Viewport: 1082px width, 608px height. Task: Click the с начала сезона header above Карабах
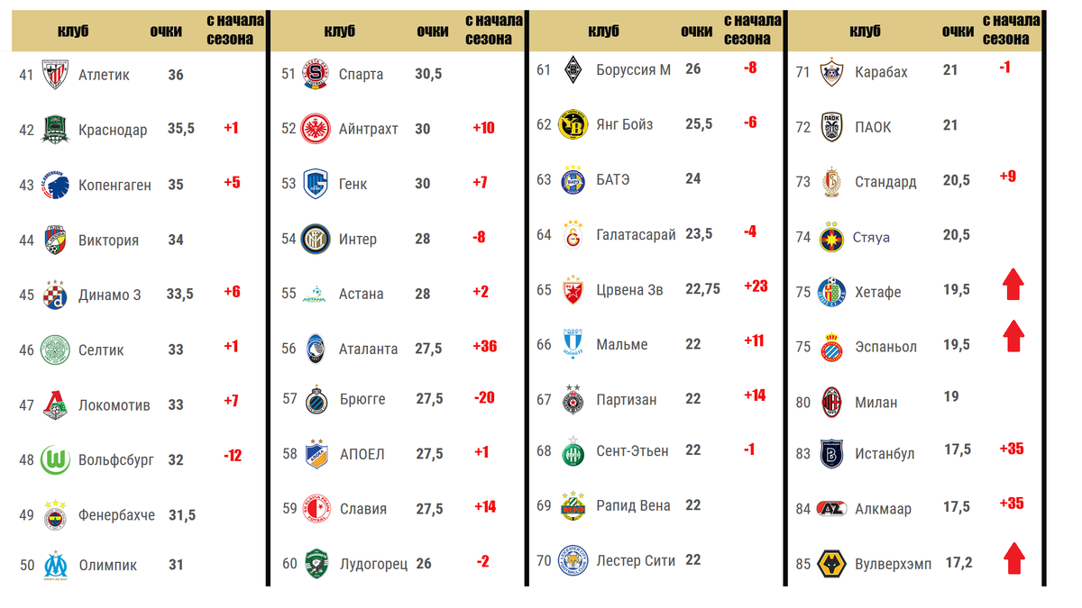tap(1010, 30)
